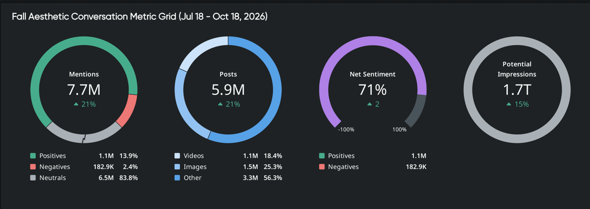Click the Potential Impressions title label
Image resolution: width=590 pixels, height=209 pixels.
(517, 69)
